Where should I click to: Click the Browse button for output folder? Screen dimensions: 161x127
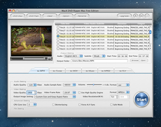pyautogui.click(x=135, y=61)
